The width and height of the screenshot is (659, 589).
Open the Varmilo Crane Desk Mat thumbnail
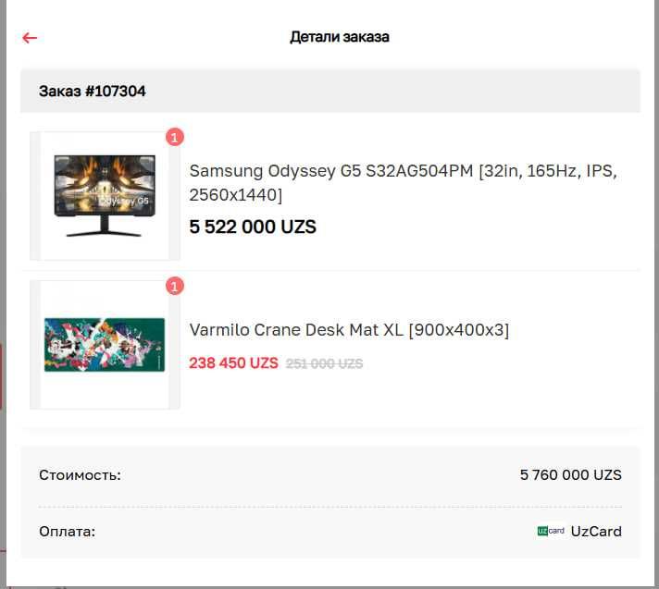coord(105,345)
